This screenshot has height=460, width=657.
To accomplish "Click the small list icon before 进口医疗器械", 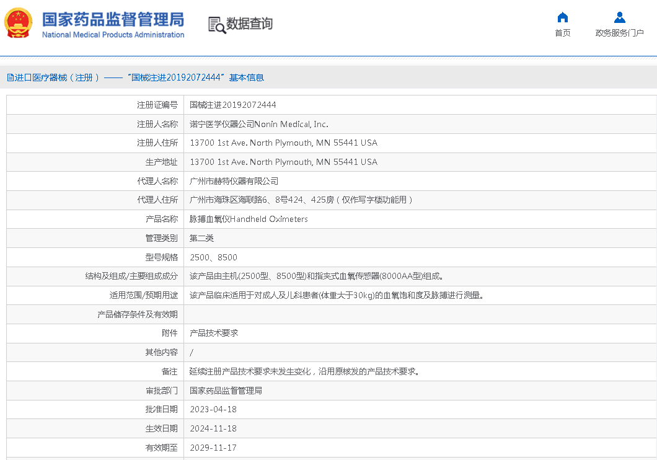I will coord(10,77).
